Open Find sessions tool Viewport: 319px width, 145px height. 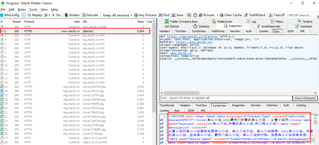pos(164,15)
